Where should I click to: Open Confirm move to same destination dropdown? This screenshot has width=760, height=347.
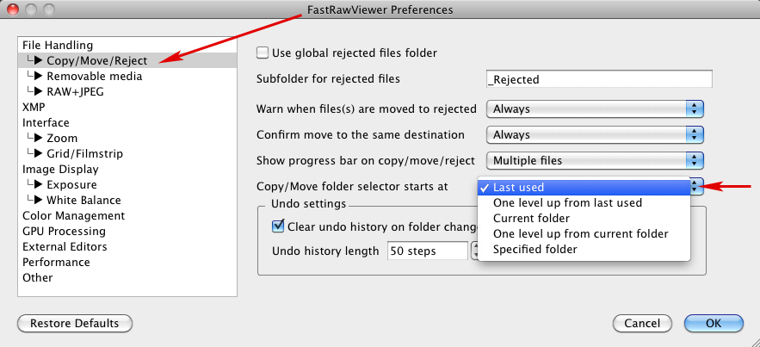tap(596, 134)
